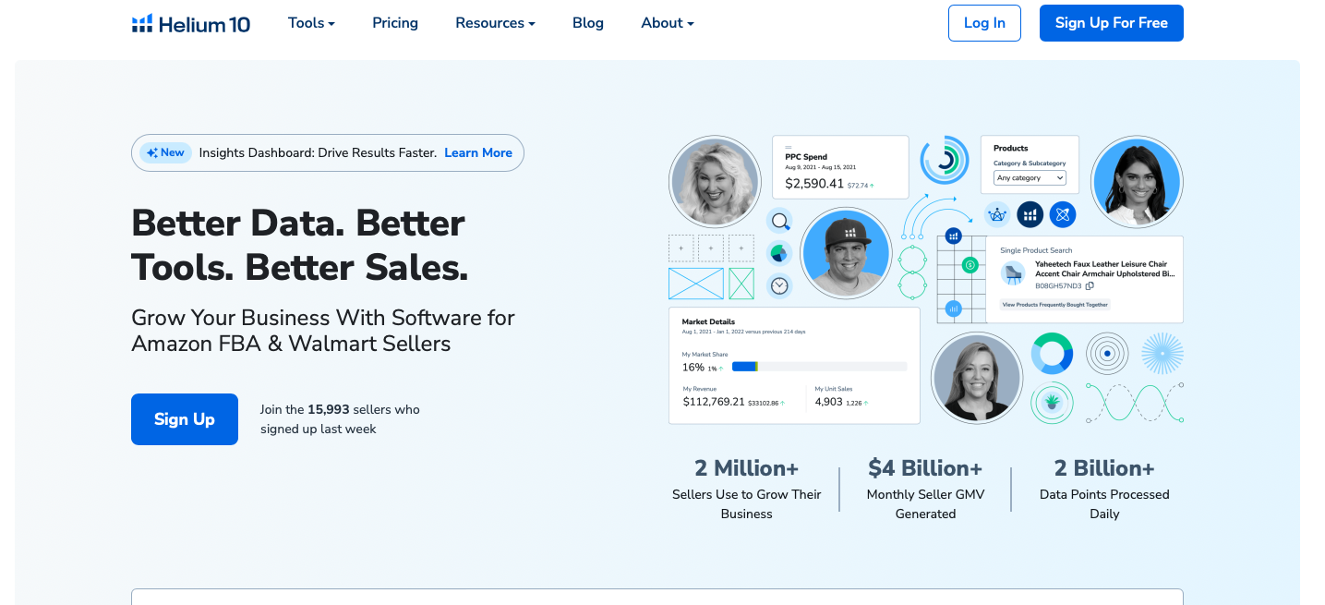Click the wide blue image placeholder box
1325x605 pixels.
(696, 284)
